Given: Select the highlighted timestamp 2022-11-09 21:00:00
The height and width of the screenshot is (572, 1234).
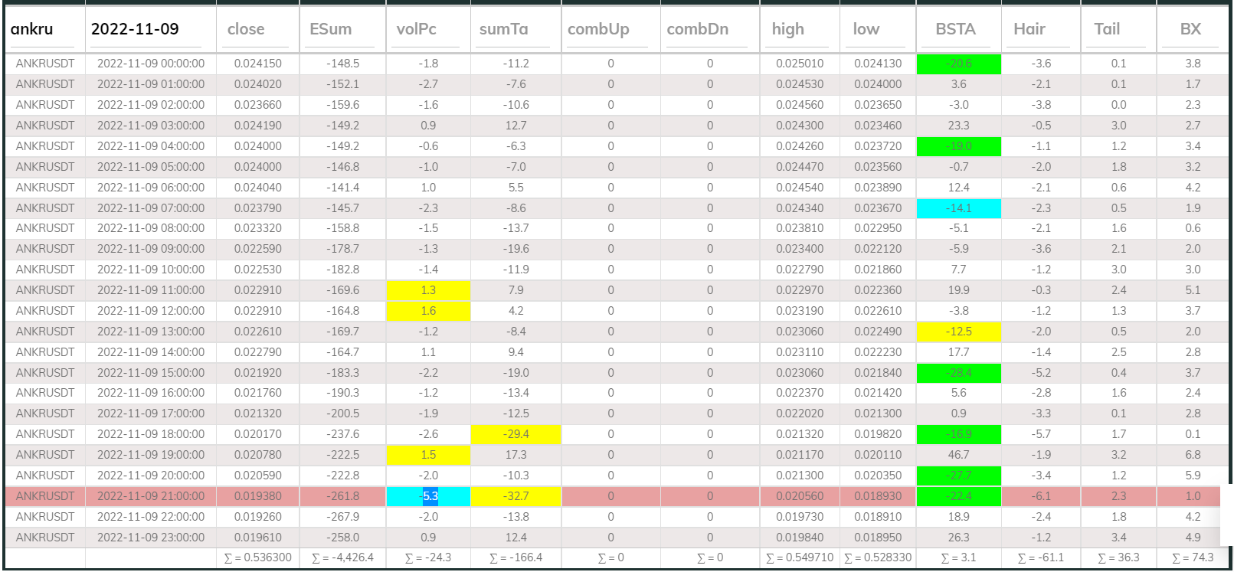Looking at the screenshot, I should point(151,496).
